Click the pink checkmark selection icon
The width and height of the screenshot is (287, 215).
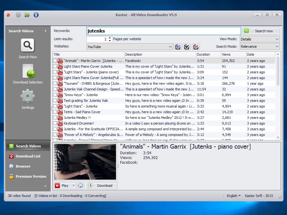click(x=196, y=47)
